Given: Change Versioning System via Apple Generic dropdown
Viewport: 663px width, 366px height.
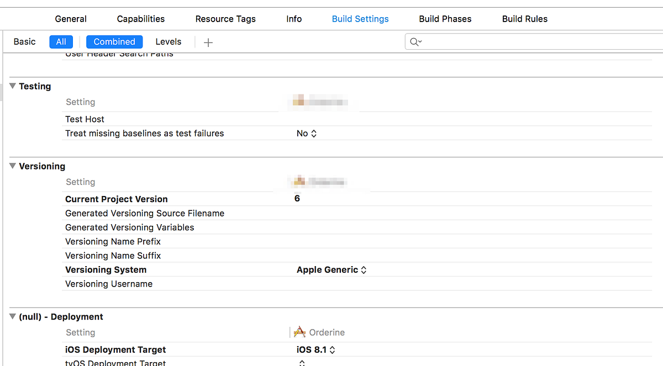Looking at the screenshot, I should (331, 269).
